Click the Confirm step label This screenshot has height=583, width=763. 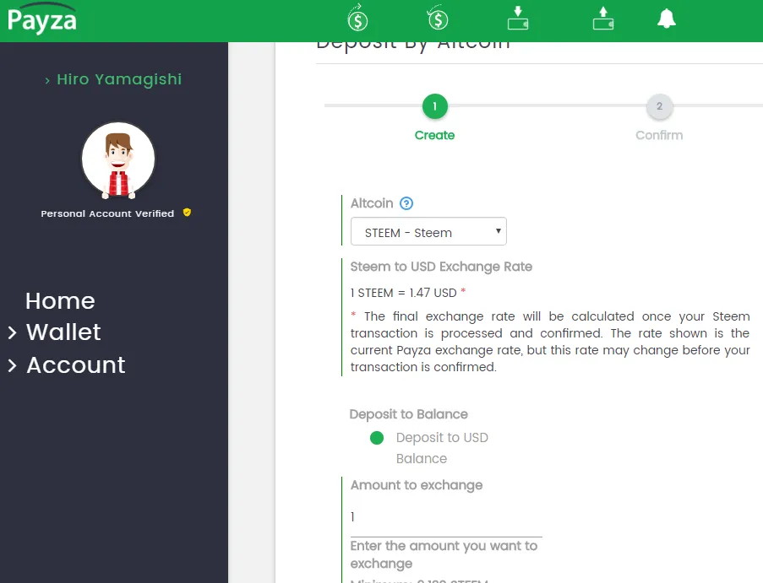(659, 135)
